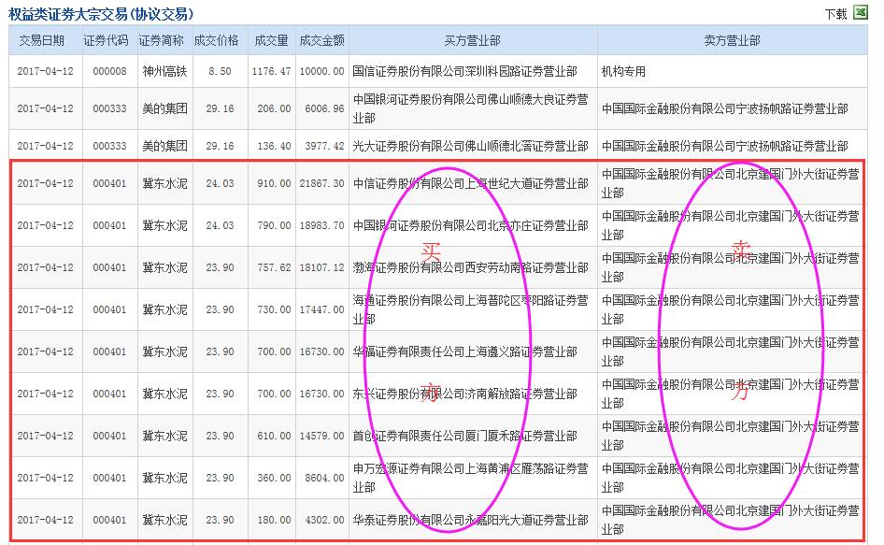
Task: Click the amount cell 18107.12
Action: (321, 267)
